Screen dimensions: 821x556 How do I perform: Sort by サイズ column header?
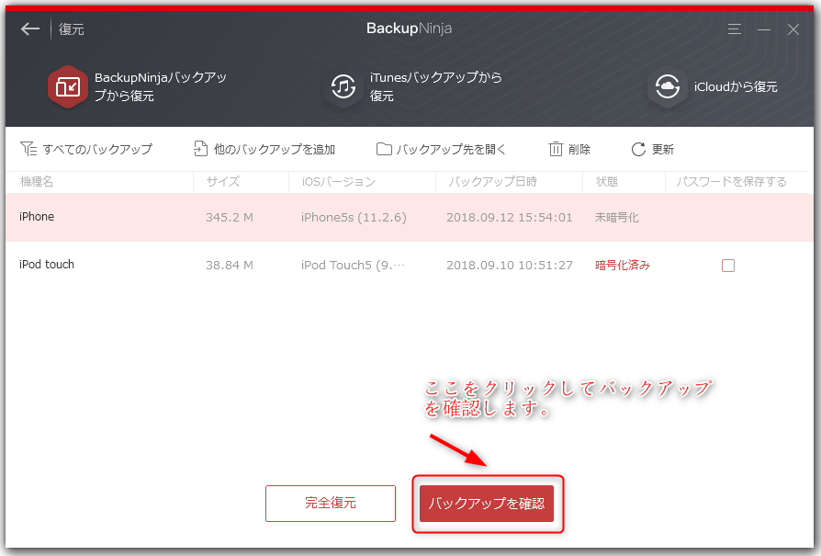click(x=223, y=182)
